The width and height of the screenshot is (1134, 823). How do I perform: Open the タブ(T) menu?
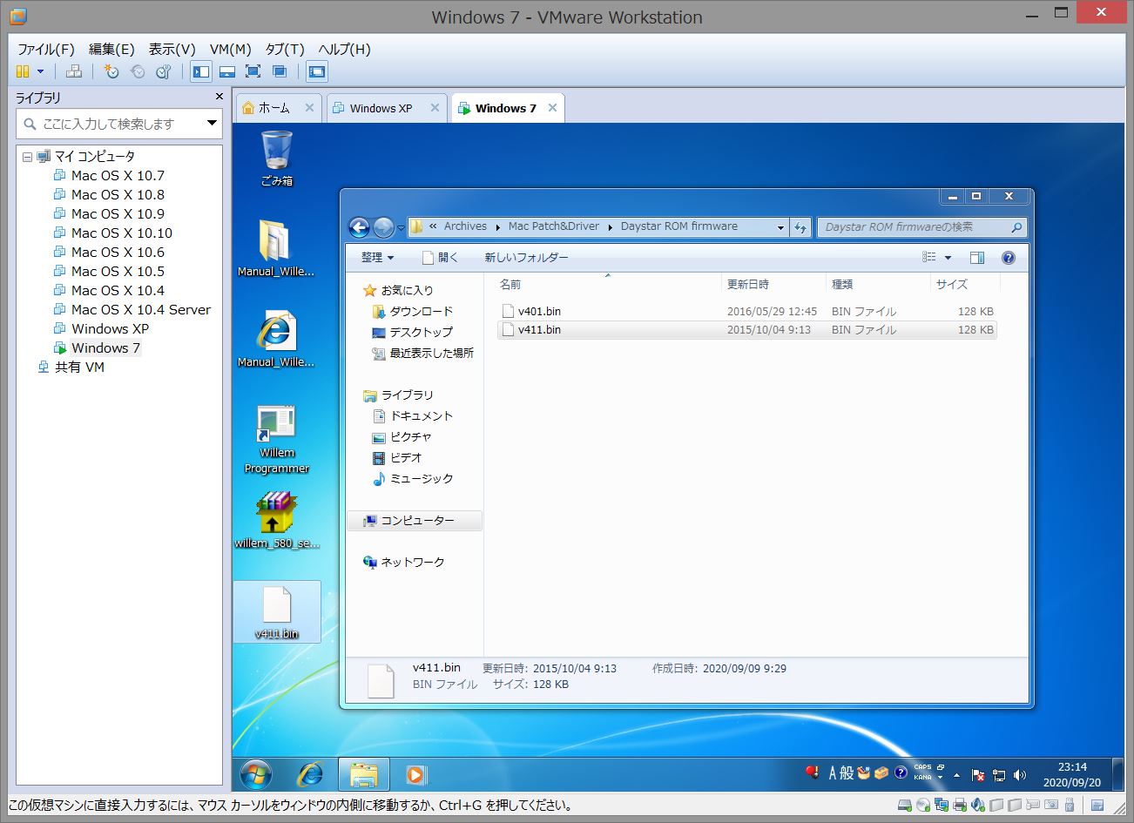tap(285, 49)
